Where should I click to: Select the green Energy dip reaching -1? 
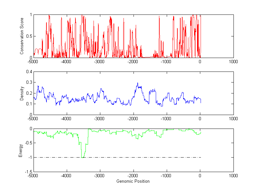point(83,157)
